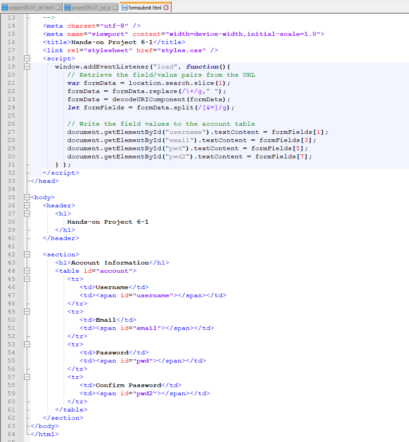This screenshot has height=442, width=409.
Task: Collapse the load event function at line 19
Action: point(27,66)
